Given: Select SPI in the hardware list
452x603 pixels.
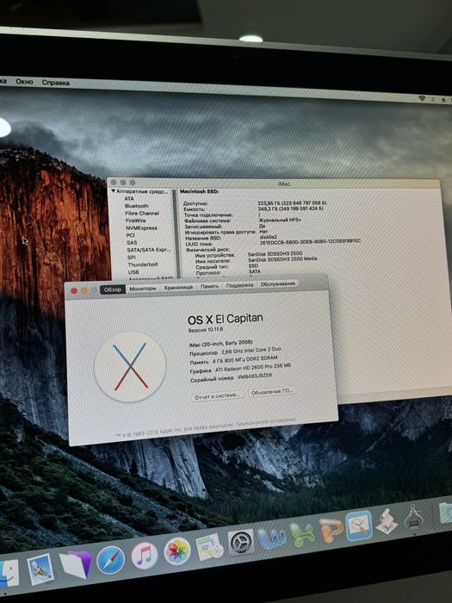Looking at the screenshot, I should coord(132,257).
